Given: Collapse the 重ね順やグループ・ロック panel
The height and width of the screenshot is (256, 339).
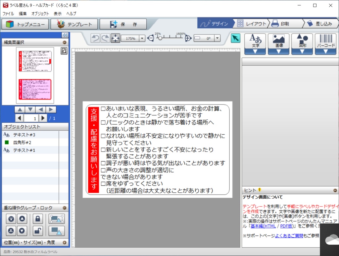Looking at the screenshot, I should 65,208.
